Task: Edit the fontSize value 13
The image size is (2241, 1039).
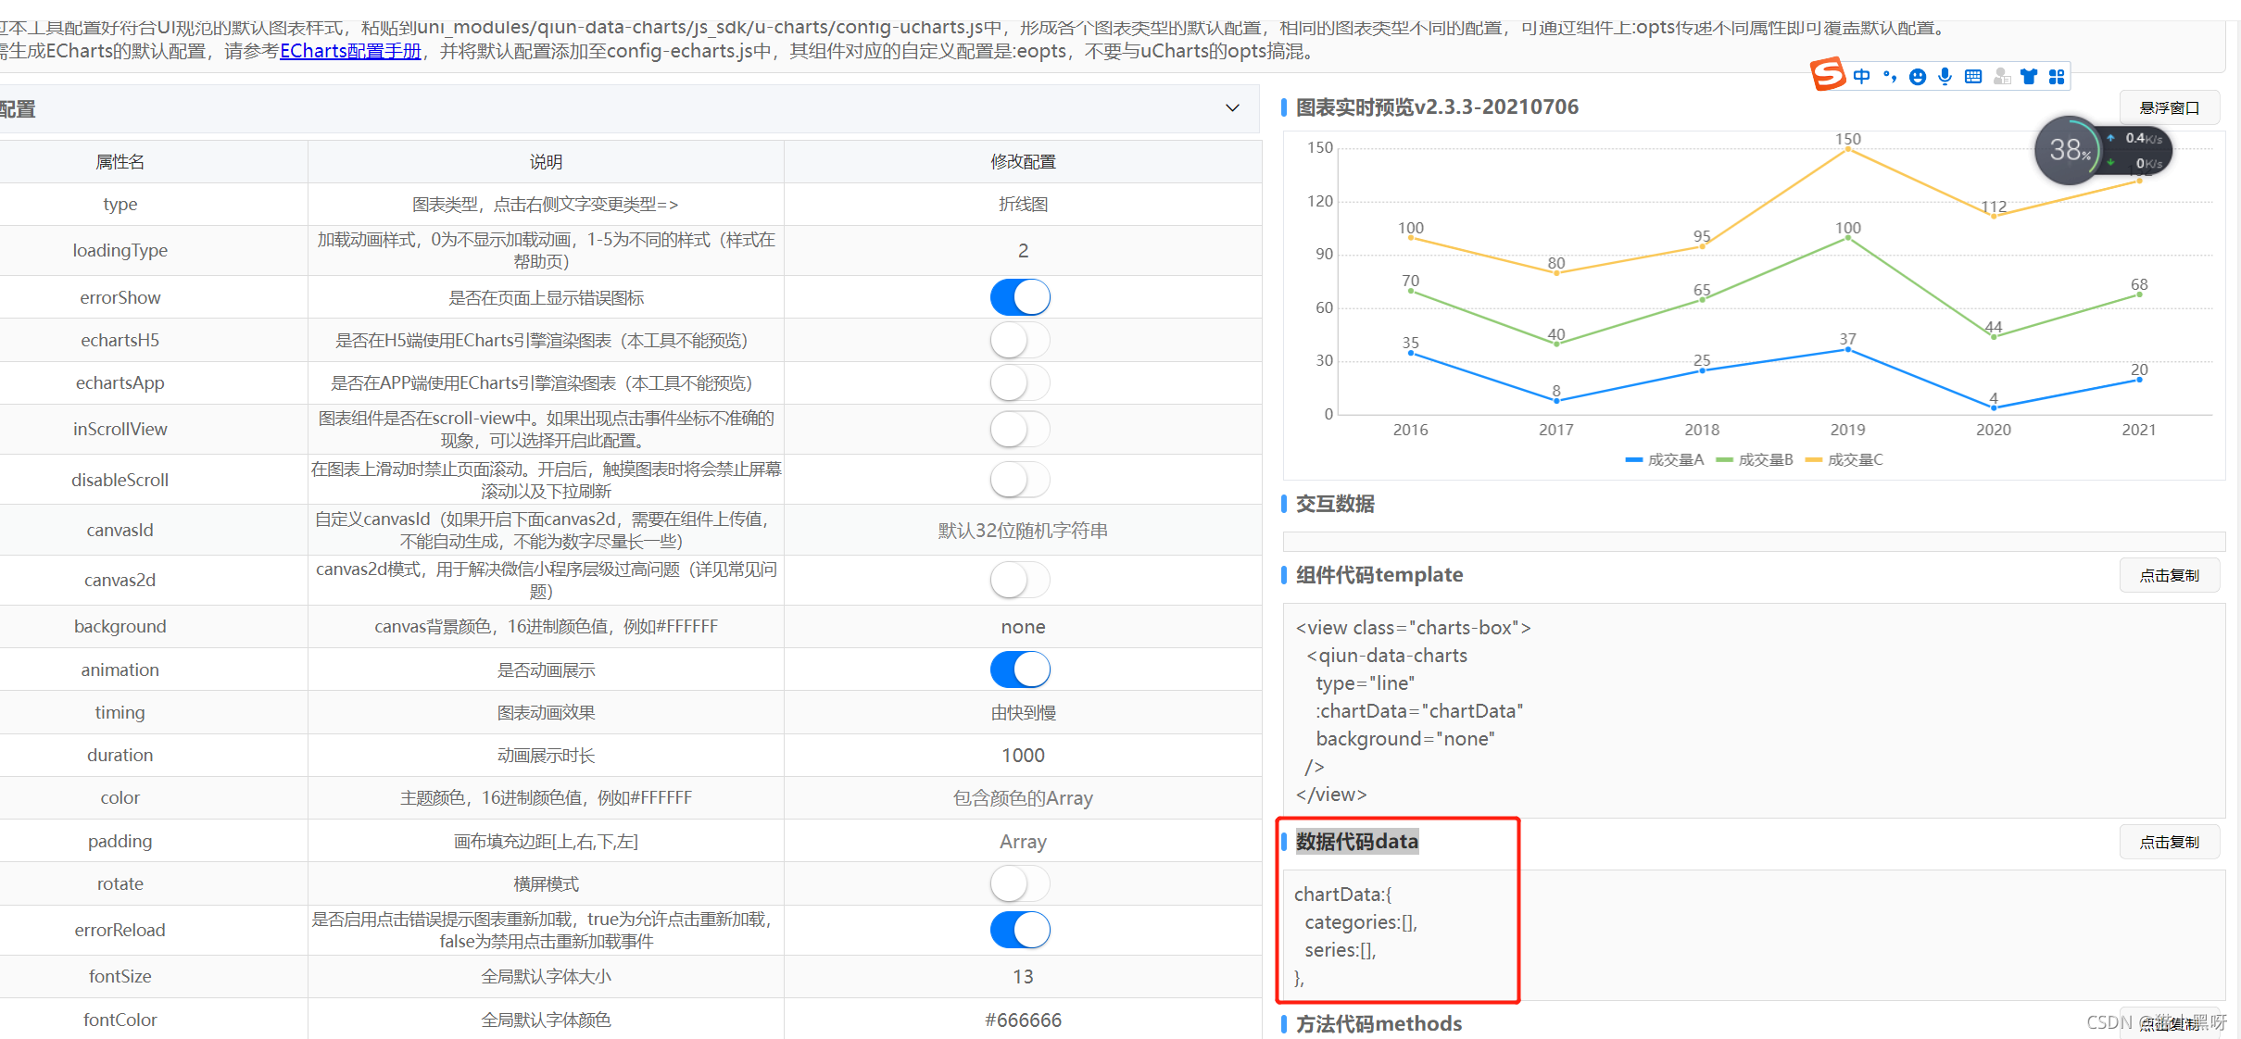Action: point(1023,977)
